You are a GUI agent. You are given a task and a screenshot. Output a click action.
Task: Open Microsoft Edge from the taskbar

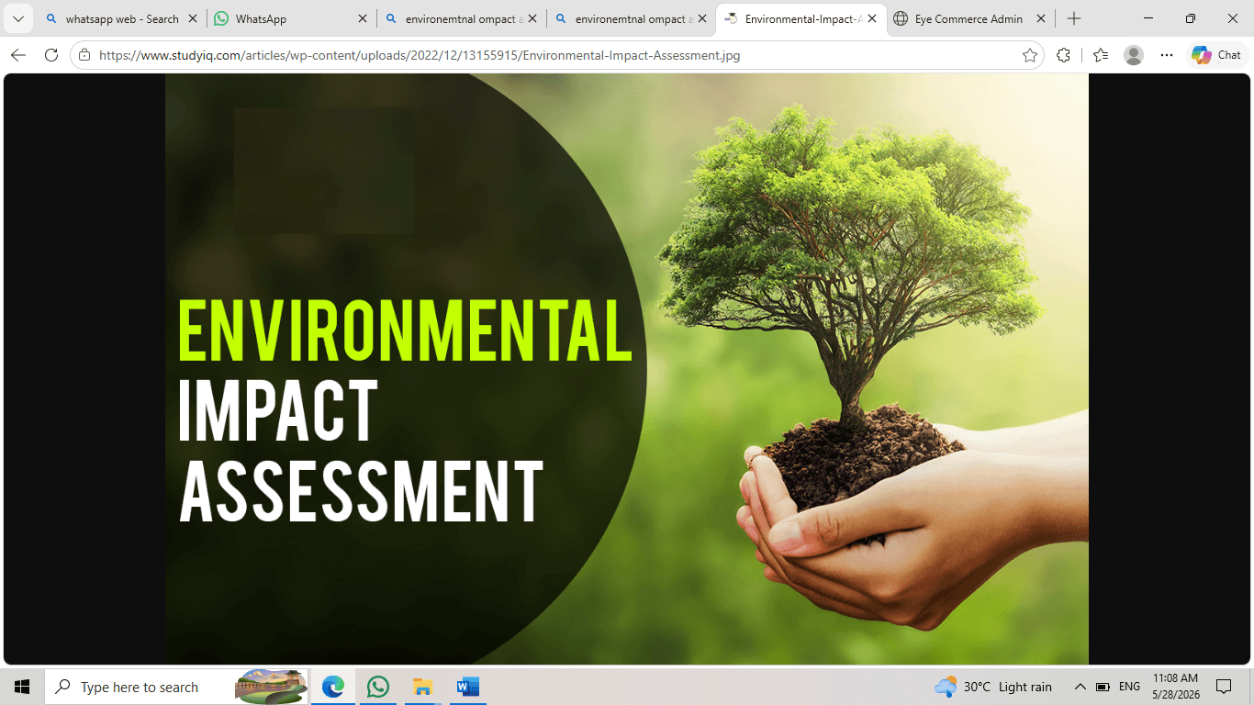[x=333, y=687]
